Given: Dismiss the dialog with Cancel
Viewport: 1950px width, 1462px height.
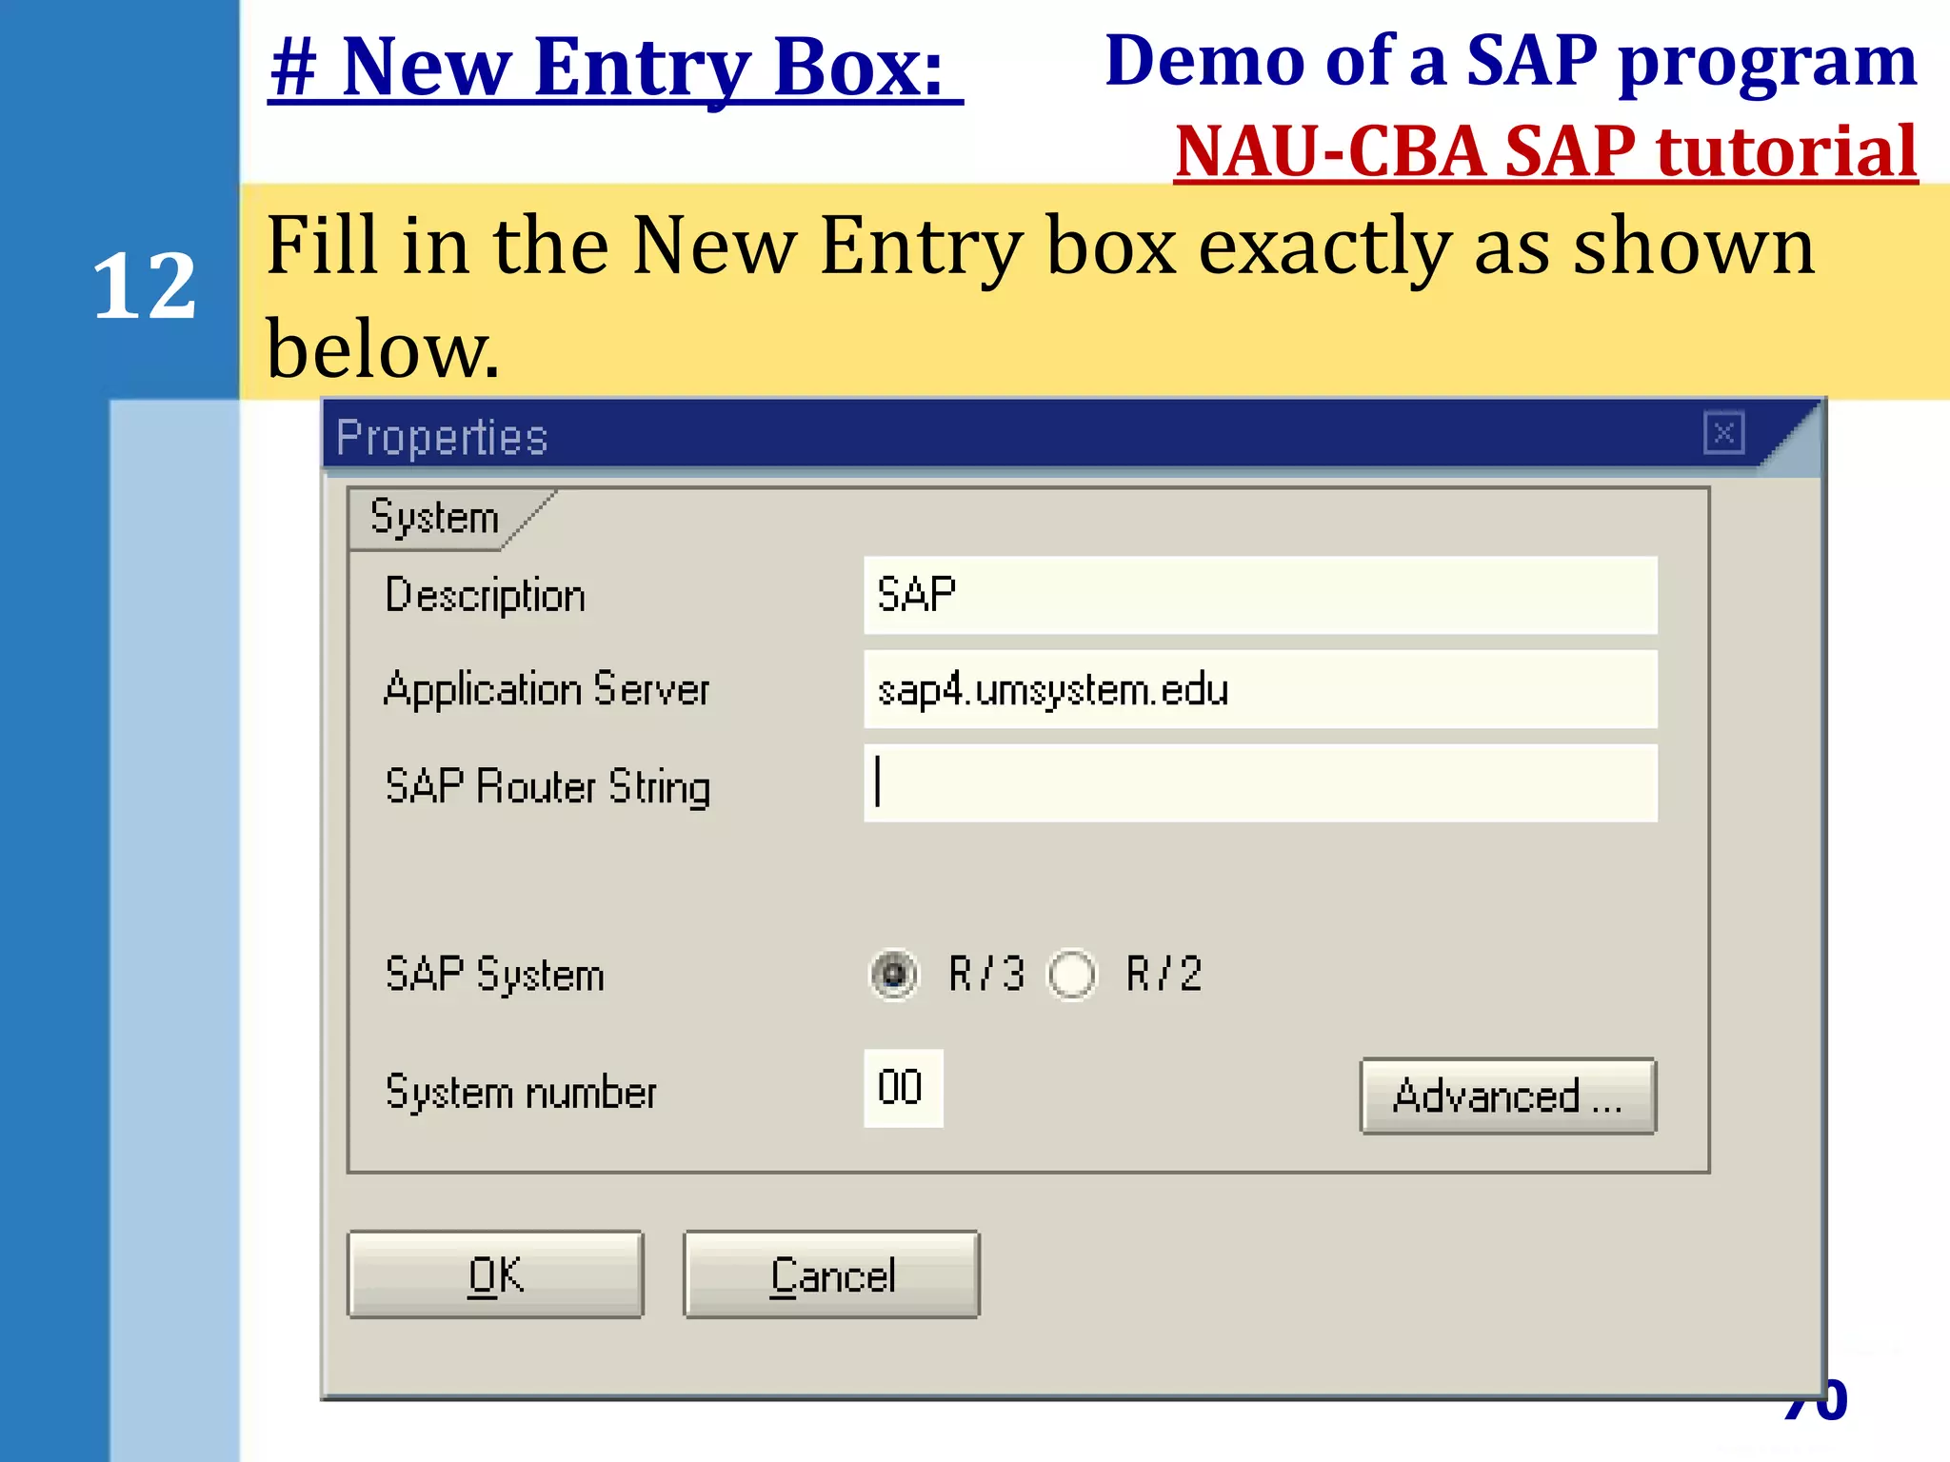Looking at the screenshot, I should (831, 1274).
